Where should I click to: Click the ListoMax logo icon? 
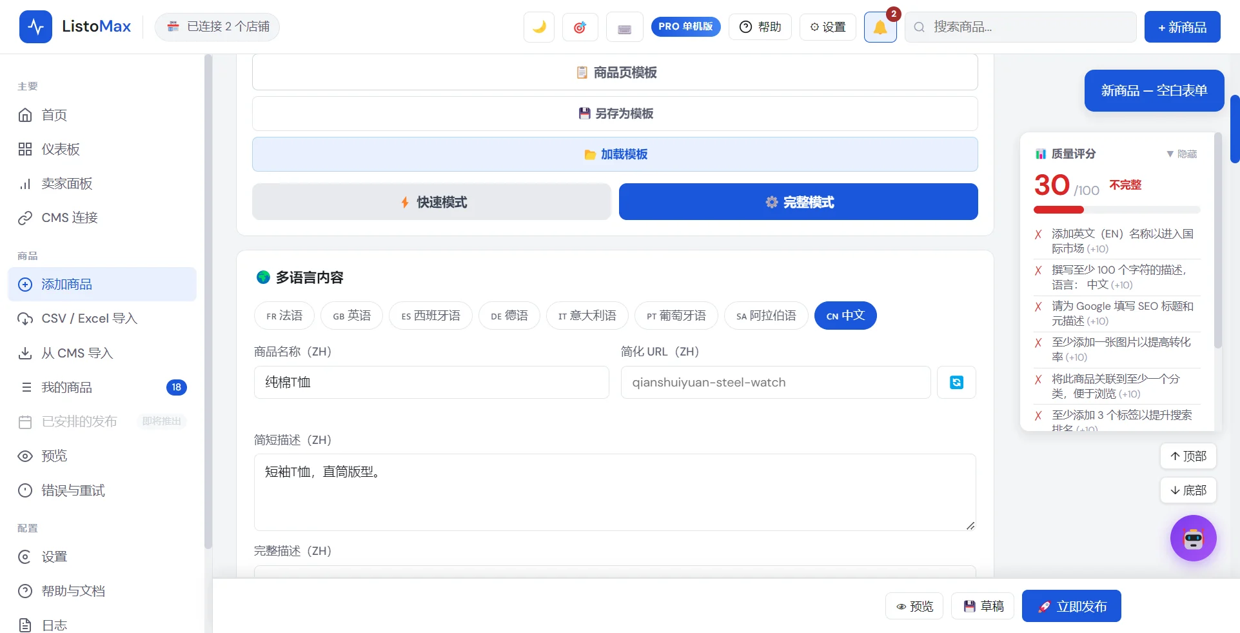pyautogui.click(x=35, y=26)
